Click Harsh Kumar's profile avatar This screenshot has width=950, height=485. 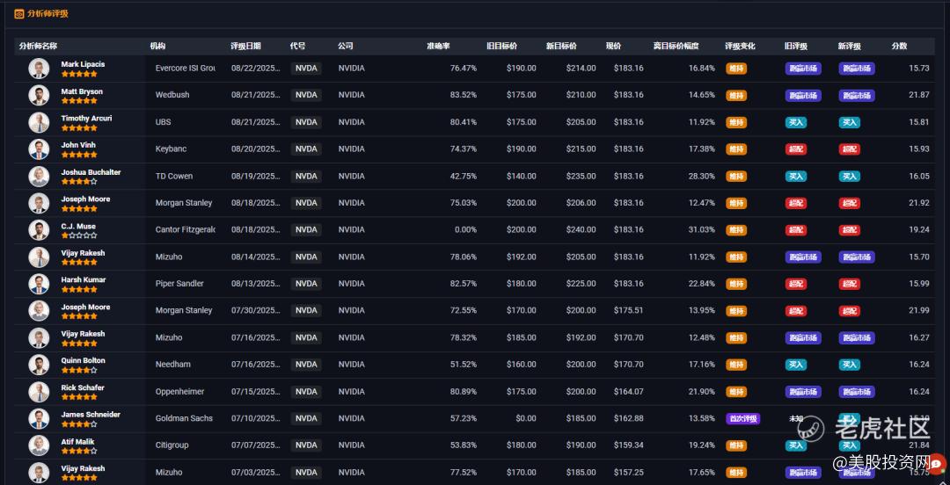pyautogui.click(x=39, y=284)
